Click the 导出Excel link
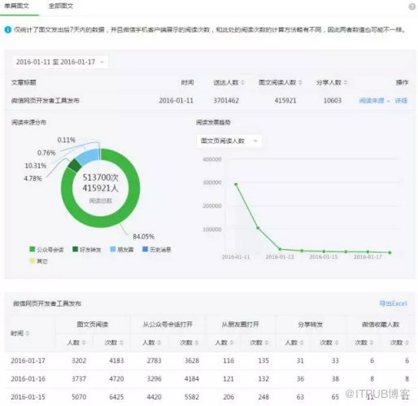This screenshot has width=418, height=406. pyautogui.click(x=393, y=303)
